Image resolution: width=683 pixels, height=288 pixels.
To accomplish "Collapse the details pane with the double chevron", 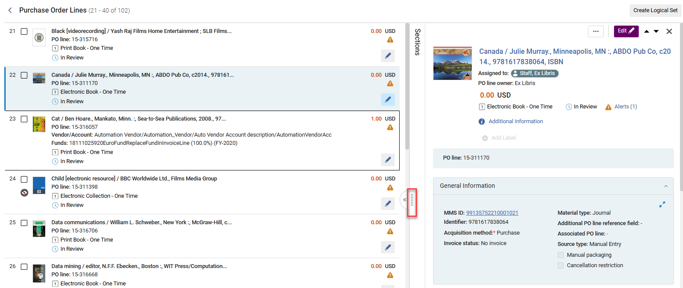I will [404, 200].
